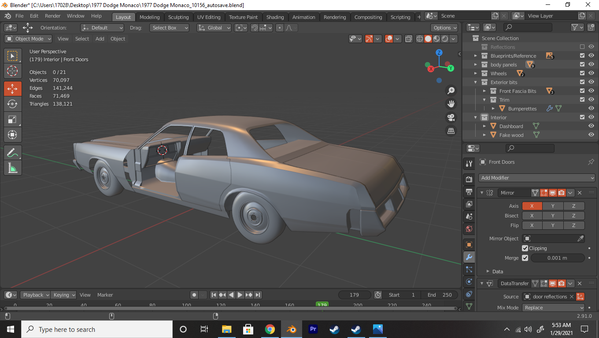Switch to the UV Editing workspace tab
Viewport: 599px width, 338px height.
click(209, 17)
